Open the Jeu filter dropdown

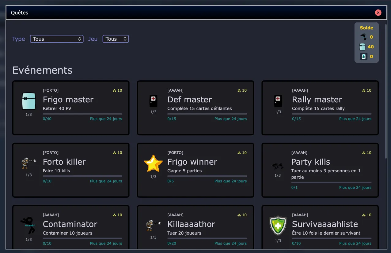point(116,39)
